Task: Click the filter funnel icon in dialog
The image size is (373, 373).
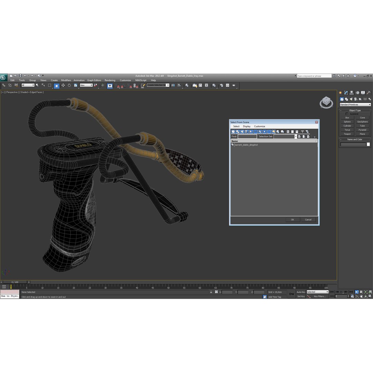Action: [303, 132]
